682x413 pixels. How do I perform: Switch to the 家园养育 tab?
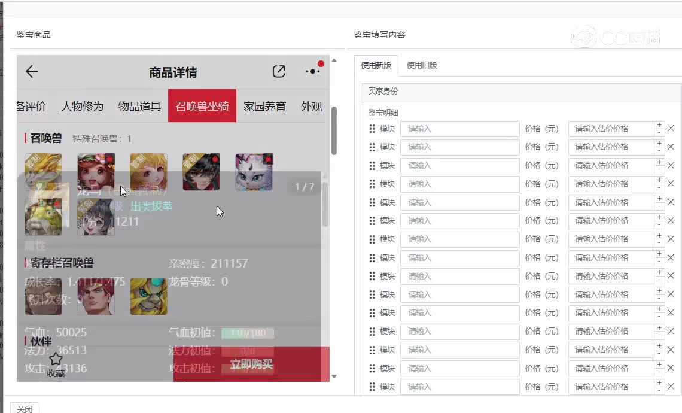264,106
